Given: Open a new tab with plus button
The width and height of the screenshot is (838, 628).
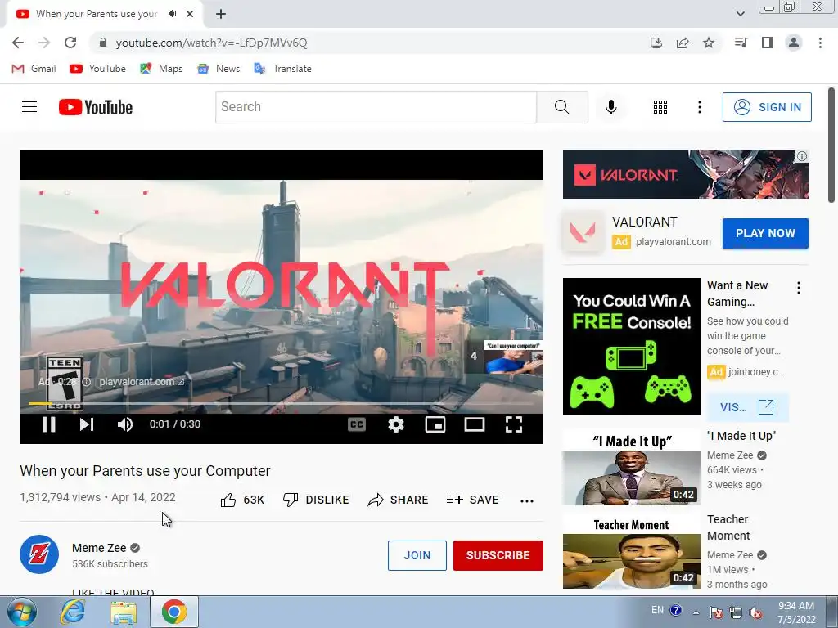Looking at the screenshot, I should pyautogui.click(x=221, y=14).
